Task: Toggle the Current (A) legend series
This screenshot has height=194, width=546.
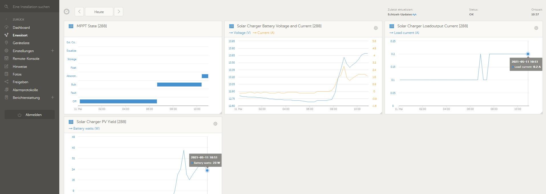Action: pos(264,33)
